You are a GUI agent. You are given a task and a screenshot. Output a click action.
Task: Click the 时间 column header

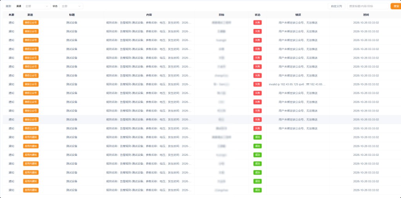pos(366,15)
